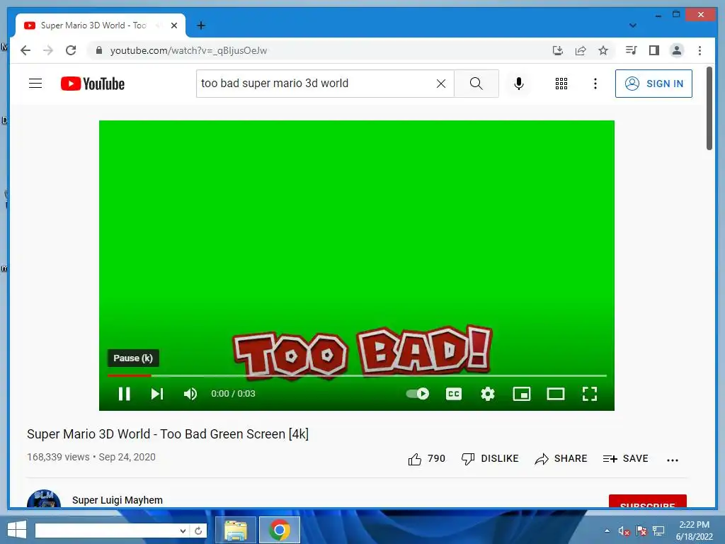
Task: Toggle closed captions CC
Action: 454,394
